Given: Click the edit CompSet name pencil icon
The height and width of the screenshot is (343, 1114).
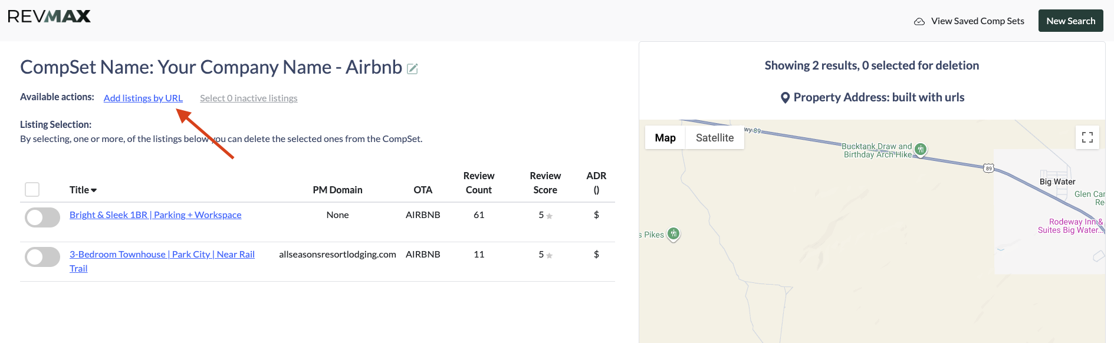Looking at the screenshot, I should pos(413,69).
